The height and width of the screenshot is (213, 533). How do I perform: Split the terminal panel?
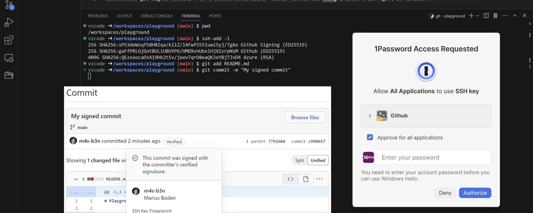(x=486, y=16)
